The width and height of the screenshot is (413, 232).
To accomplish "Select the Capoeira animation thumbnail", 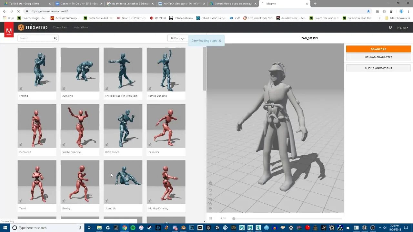I will (166, 126).
